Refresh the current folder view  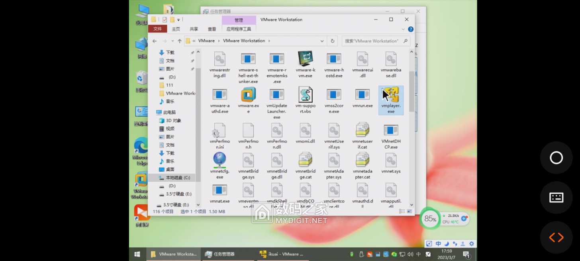click(x=332, y=41)
